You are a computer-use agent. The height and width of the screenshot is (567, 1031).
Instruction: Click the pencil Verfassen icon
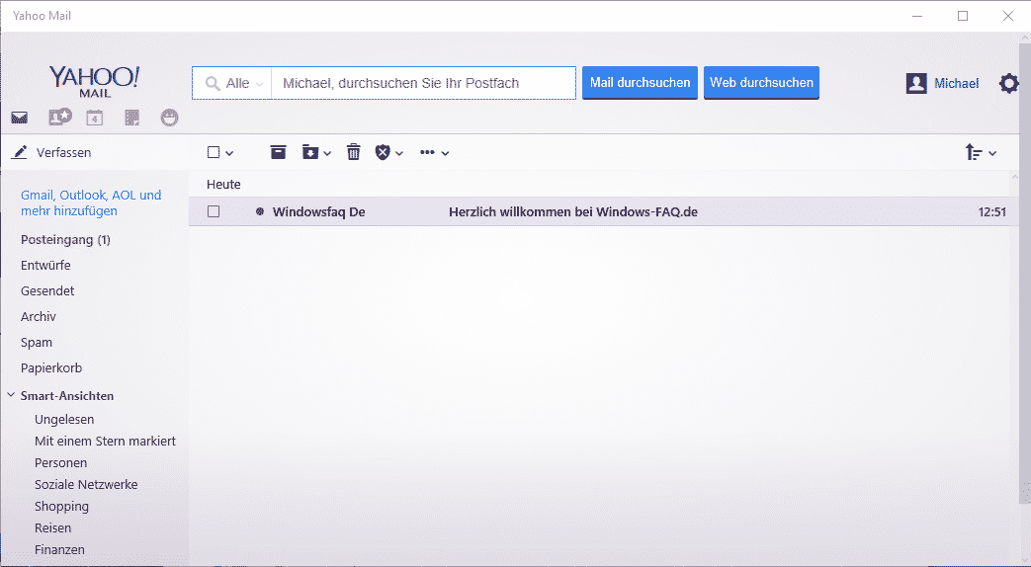20,152
